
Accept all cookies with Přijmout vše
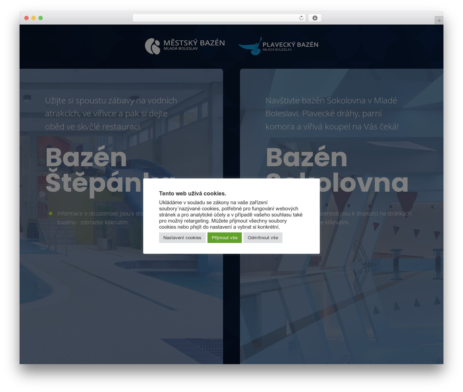click(225, 238)
